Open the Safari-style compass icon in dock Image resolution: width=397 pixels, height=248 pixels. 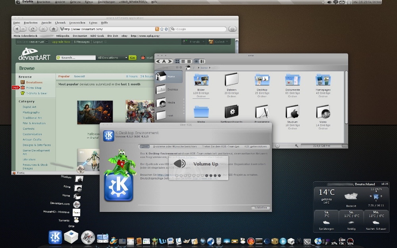click(x=88, y=237)
